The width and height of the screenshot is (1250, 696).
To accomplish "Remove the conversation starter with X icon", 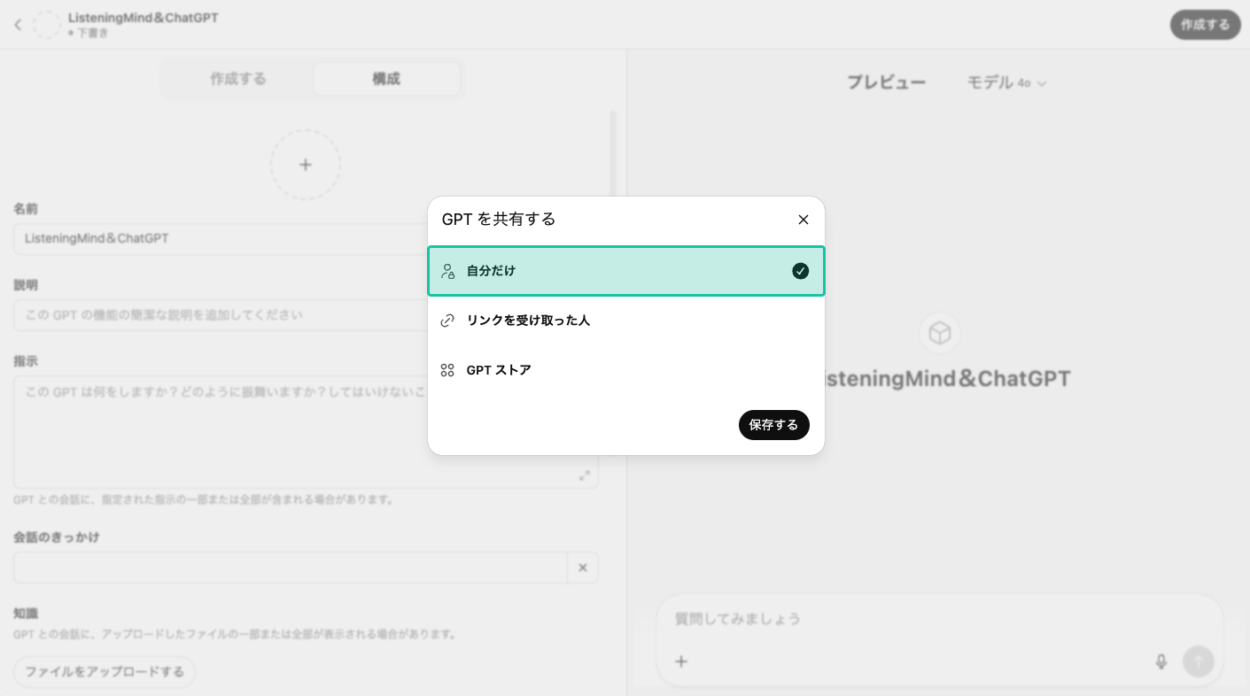I will (583, 568).
